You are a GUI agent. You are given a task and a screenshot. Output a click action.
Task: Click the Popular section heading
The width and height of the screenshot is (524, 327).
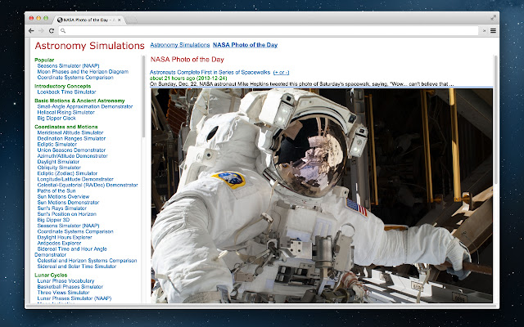click(44, 60)
